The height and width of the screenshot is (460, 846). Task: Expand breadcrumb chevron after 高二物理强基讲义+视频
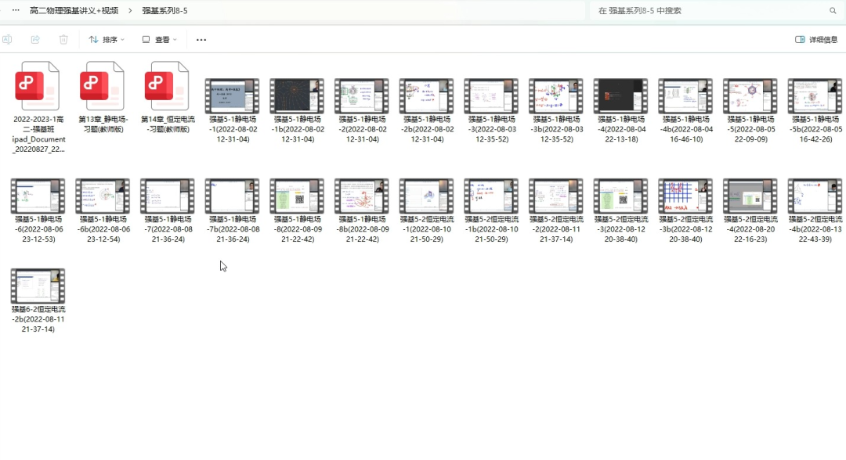pyautogui.click(x=130, y=11)
